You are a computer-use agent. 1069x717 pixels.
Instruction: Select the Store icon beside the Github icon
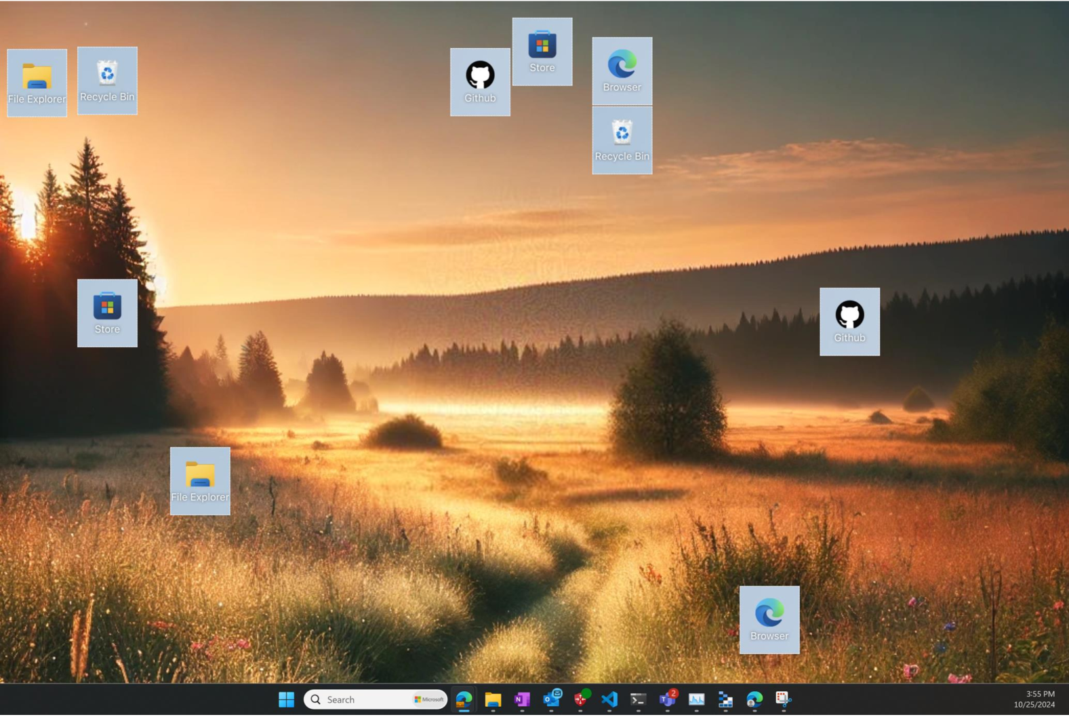[542, 52]
